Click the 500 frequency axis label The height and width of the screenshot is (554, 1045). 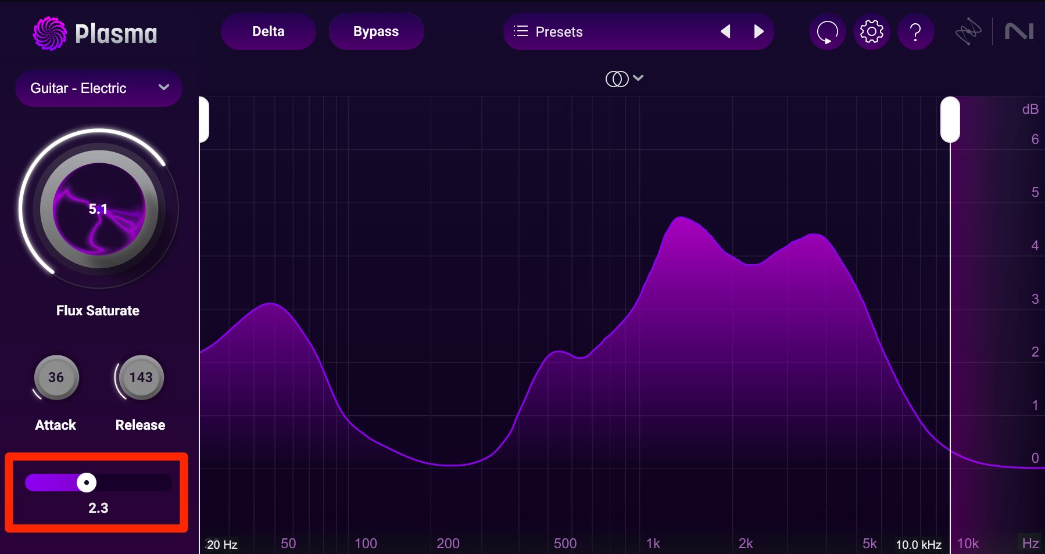pos(565,544)
